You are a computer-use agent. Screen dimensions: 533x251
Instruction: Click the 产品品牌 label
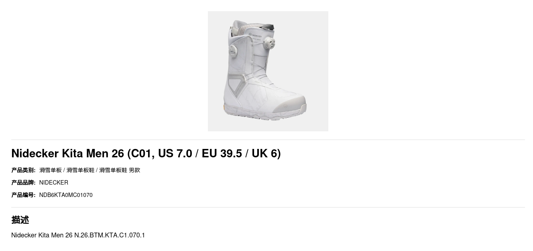[23, 183]
